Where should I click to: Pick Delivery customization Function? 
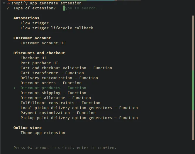(59, 78)
